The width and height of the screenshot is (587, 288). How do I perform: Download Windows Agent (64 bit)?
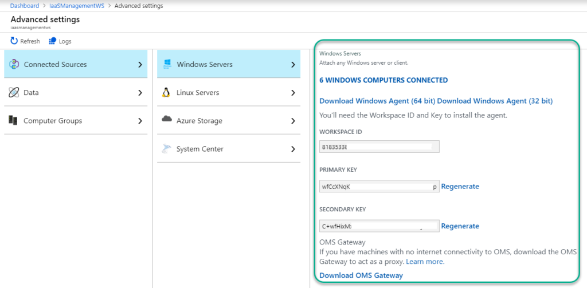pos(377,101)
